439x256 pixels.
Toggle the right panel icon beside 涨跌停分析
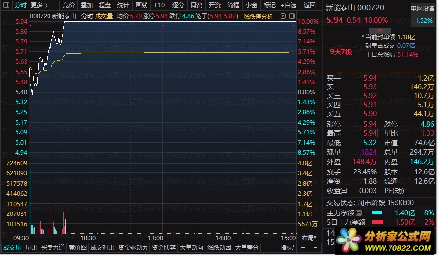(292, 16)
